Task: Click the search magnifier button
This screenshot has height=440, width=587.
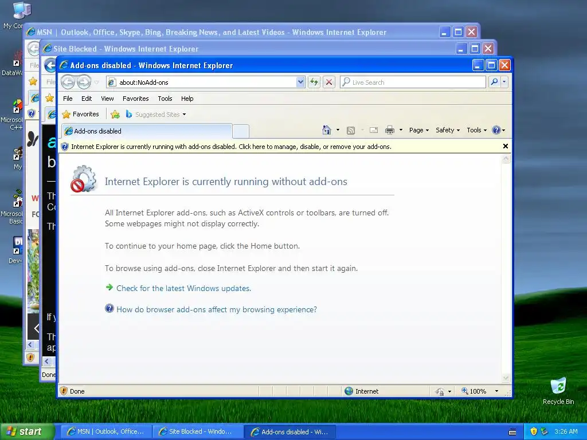Action: [494, 82]
